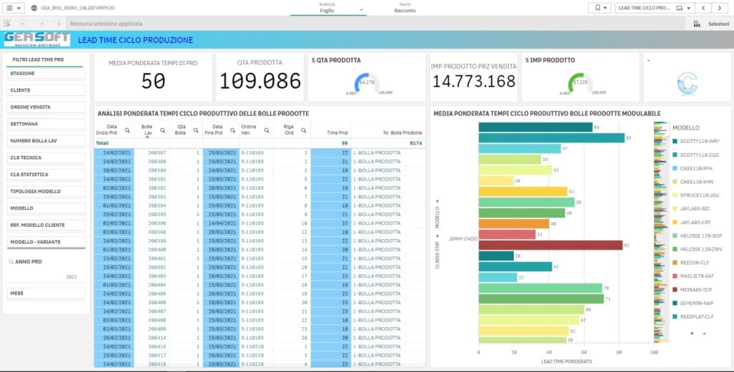The height and width of the screenshot is (372, 734).
Task: Click the smart search selection icon
Action: click(7, 24)
